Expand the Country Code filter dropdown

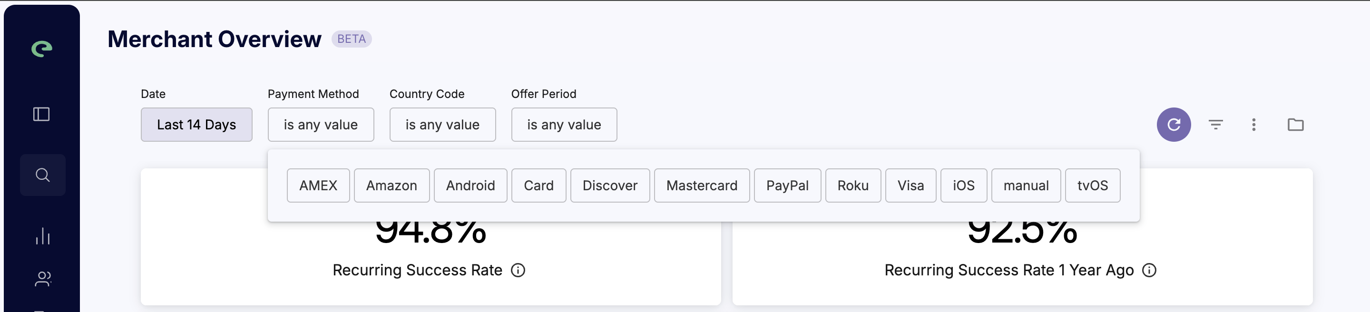point(442,125)
